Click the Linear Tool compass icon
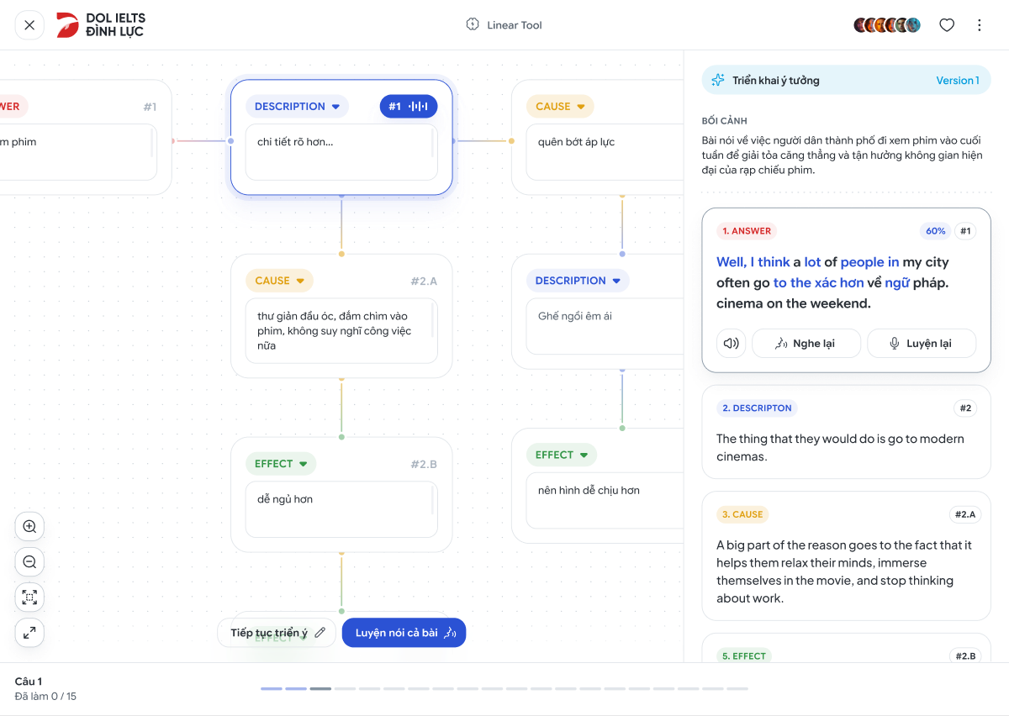Image resolution: width=1009 pixels, height=716 pixels. 473,24
